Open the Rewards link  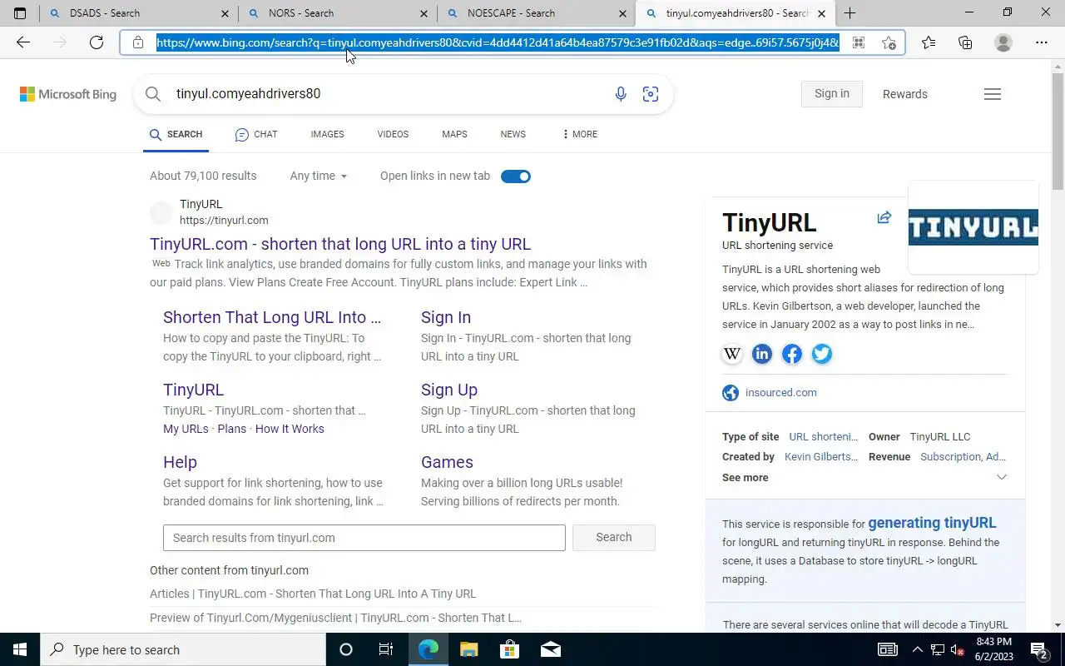coord(904,94)
